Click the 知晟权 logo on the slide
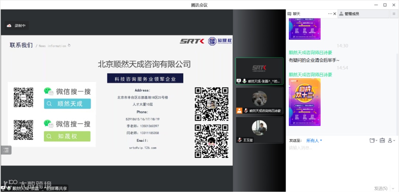Screen dimensions: 399x192 coord(220,41)
